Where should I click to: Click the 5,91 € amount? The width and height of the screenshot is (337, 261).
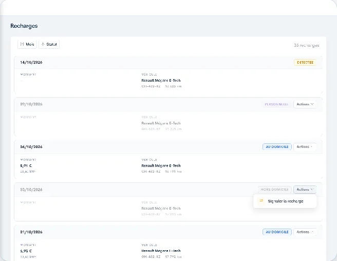[x=26, y=166]
